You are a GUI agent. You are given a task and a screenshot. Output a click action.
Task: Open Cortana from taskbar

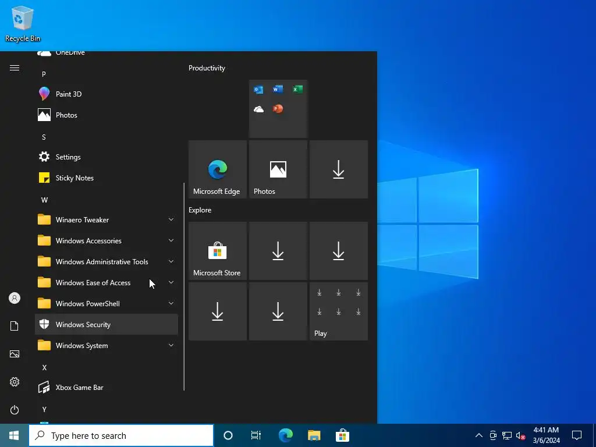click(x=228, y=435)
